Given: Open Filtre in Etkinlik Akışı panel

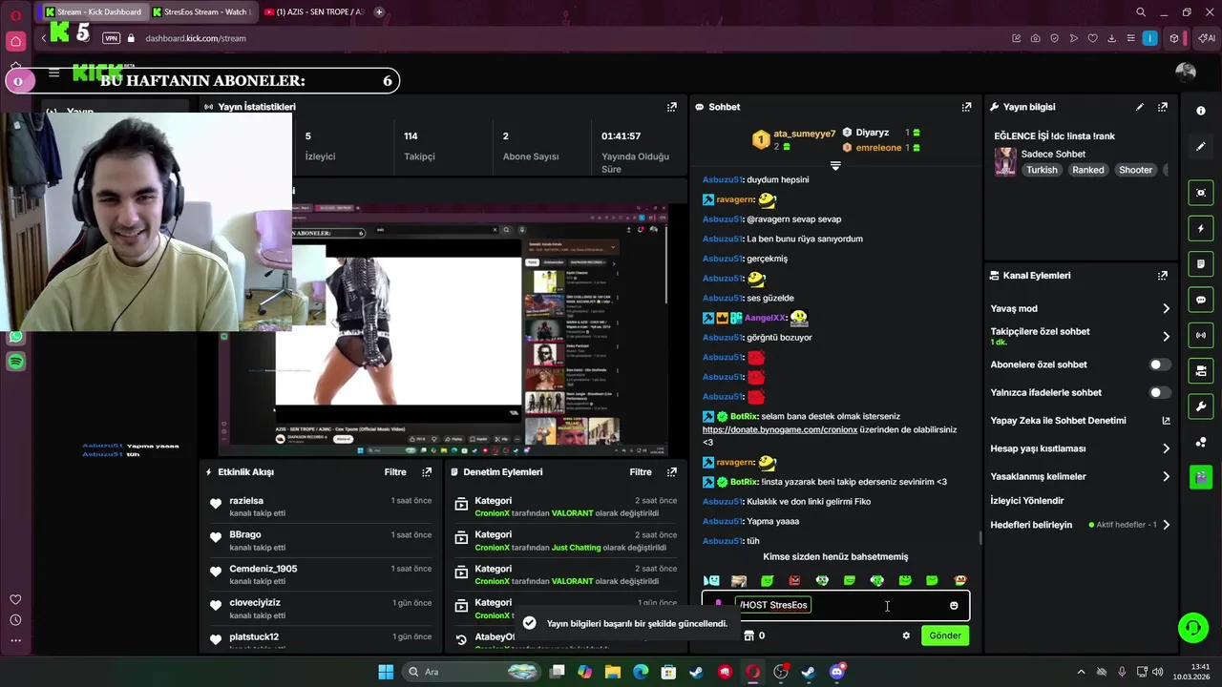Looking at the screenshot, I should pos(395,471).
